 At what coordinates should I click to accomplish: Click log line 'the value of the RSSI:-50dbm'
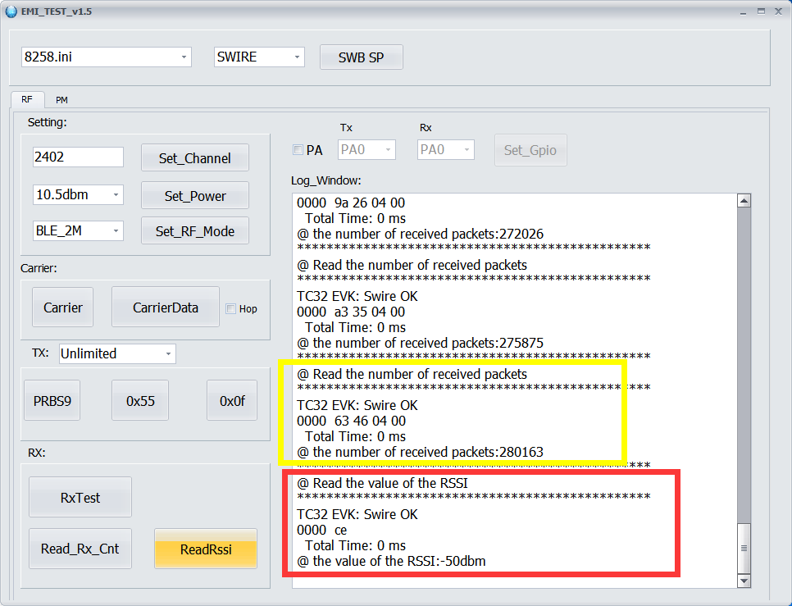pyautogui.click(x=391, y=561)
